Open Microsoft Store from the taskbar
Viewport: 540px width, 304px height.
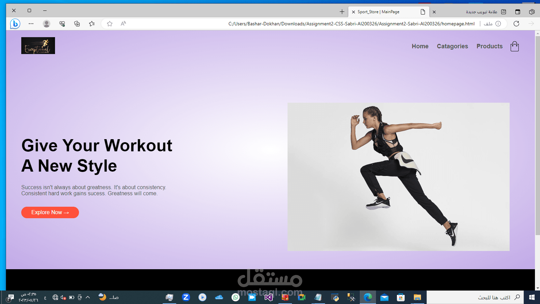pos(401,297)
